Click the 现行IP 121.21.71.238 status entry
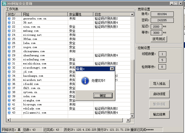 point(113,130)
